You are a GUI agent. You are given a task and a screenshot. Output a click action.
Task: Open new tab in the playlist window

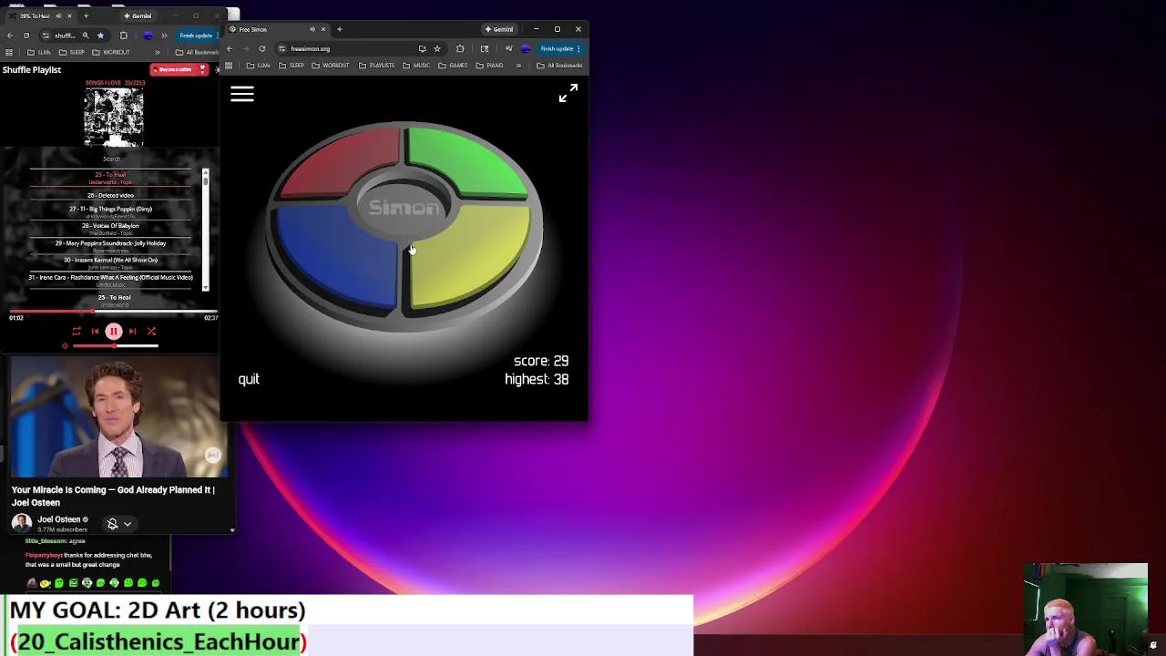(x=86, y=15)
